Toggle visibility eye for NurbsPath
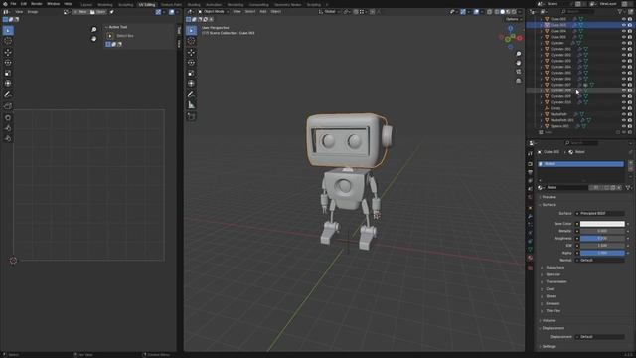This screenshot has height=358, width=636. click(x=624, y=114)
